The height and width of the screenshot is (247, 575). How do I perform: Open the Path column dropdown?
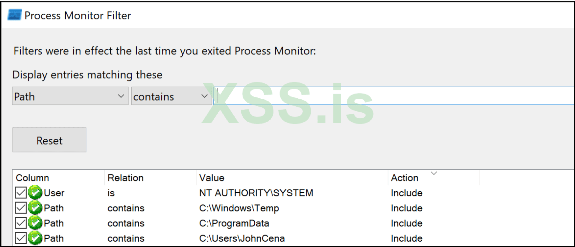[x=121, y=96]
